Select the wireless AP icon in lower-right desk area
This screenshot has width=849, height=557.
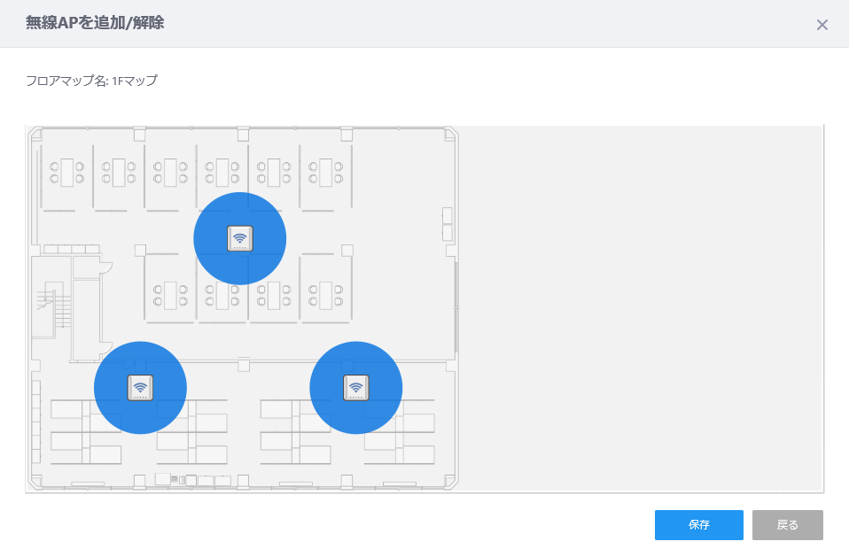pos(355,388)
